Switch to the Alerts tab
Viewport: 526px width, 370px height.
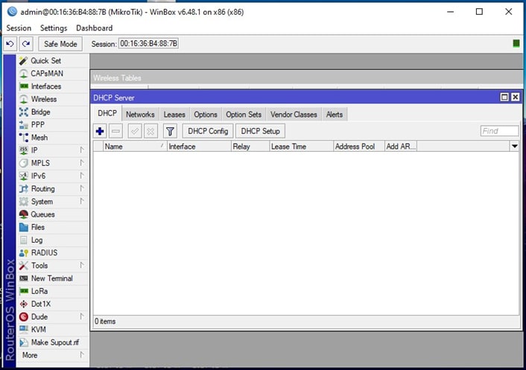tap(335, 115)
